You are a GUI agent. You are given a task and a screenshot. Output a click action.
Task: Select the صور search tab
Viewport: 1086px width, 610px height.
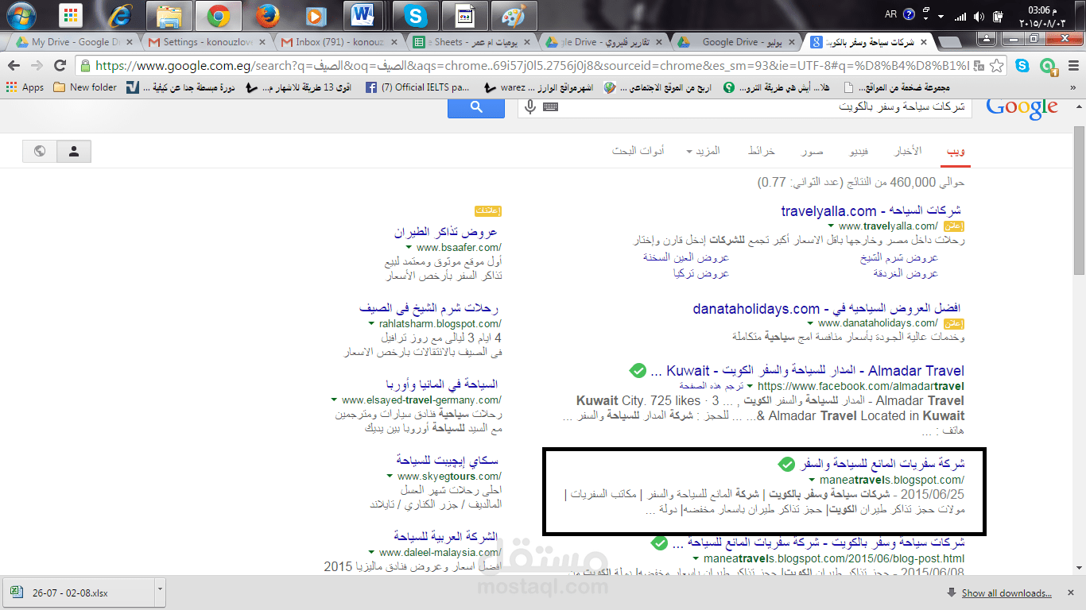812,151
